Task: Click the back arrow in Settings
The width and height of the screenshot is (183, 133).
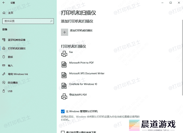Action: [x=4, y=2]
